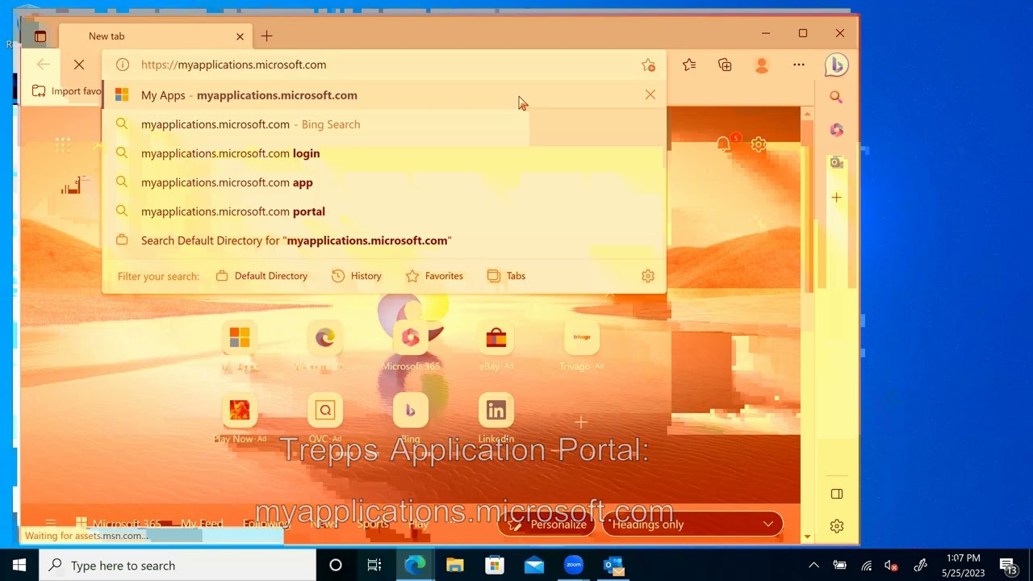
Task: Open File Explorer from taskbar
Action: (x=455, y=565)
